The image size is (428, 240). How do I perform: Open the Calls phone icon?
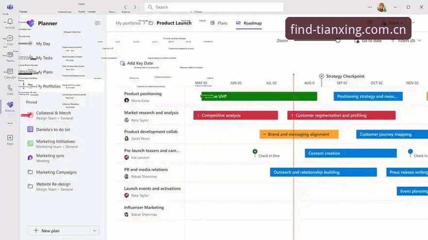point(10,88)
